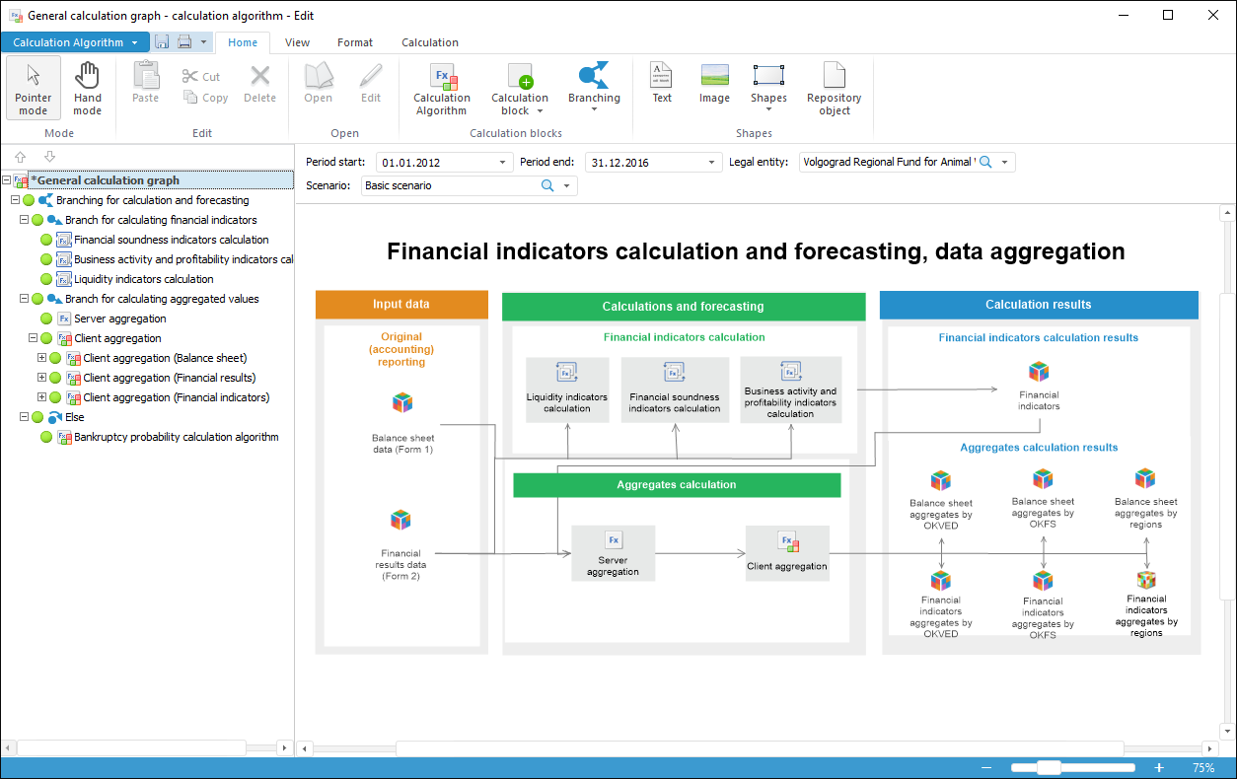Image resolution: width=1237 pixels, height=779 pixels.
Task: Insert a Calculation Algorithm block
Action: [442, 89]
